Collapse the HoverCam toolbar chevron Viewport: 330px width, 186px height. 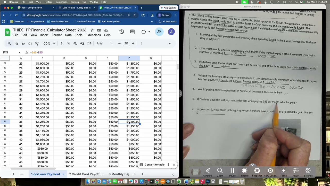(x=252, y=165)
